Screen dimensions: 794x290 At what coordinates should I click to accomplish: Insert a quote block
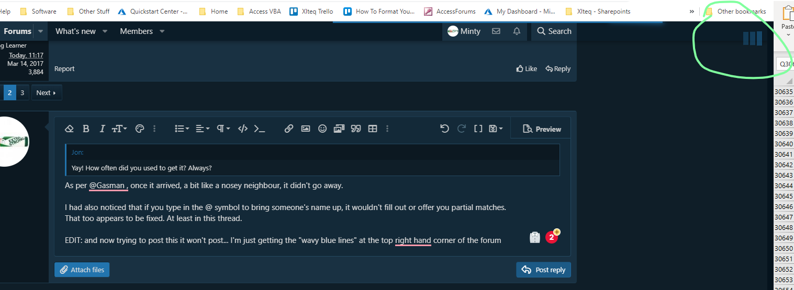[x=356, y=129]
